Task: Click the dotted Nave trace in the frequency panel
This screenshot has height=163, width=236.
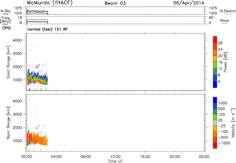Action: click(x=37, y=20)
